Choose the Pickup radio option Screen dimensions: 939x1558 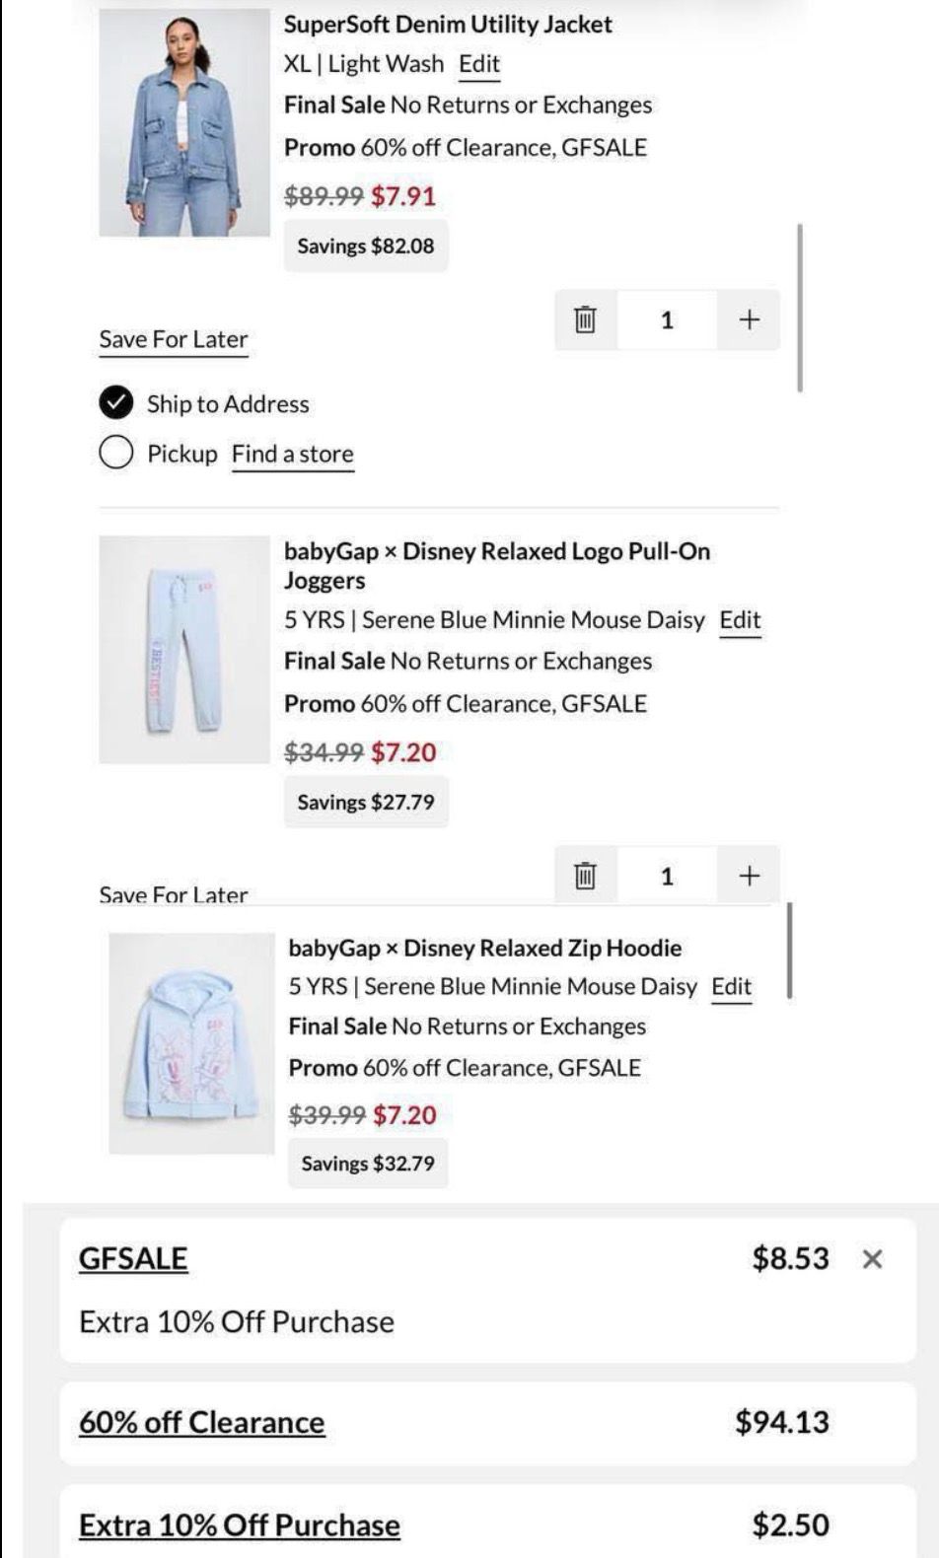116,454
